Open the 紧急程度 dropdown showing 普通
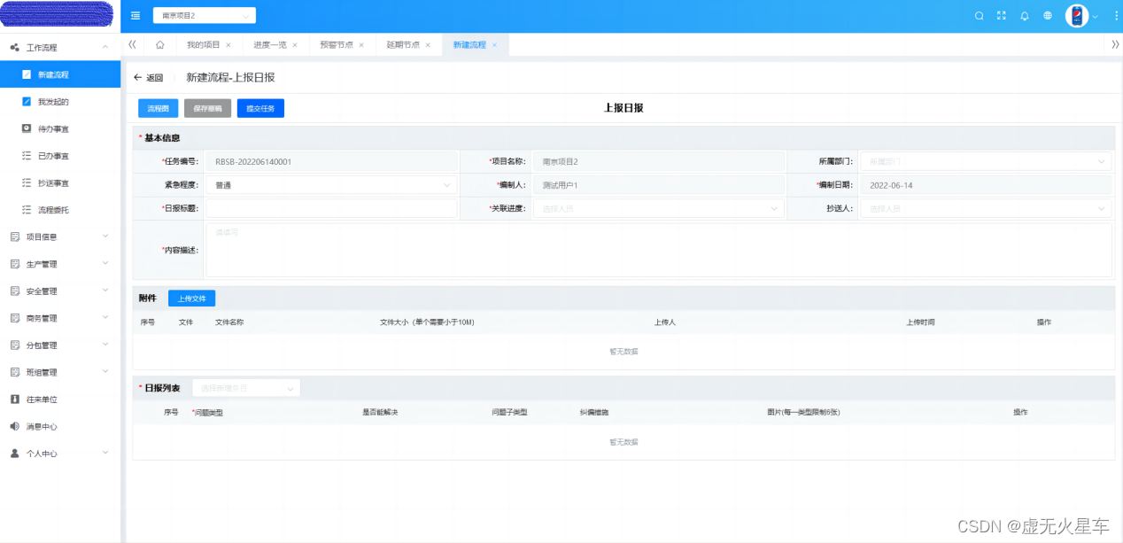This screenshot has height=543, width=1123. click(x=332, y=185)
